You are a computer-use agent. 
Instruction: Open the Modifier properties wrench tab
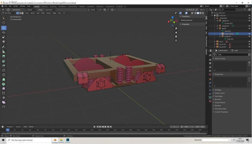tap(210, 83)
